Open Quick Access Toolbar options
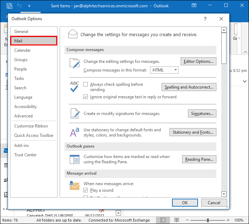 [34, 135]
